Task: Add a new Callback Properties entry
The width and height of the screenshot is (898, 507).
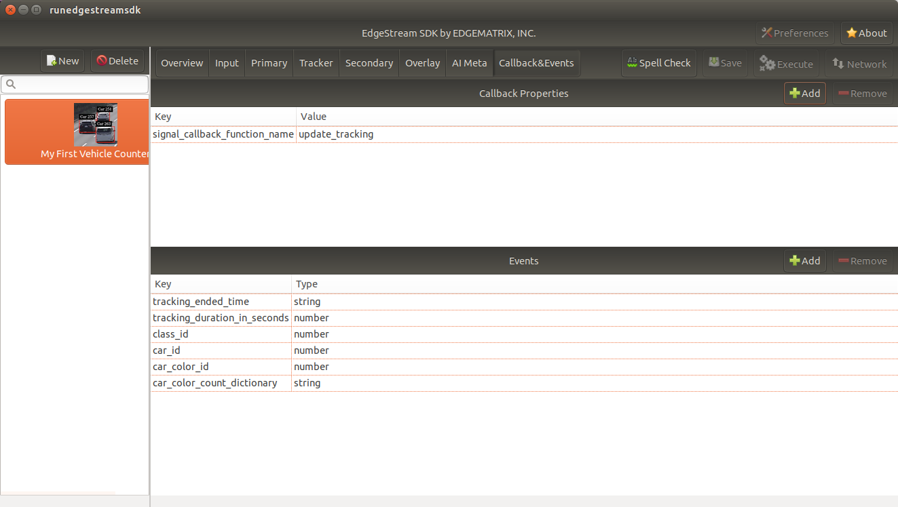Action: [x=805, y=94]
